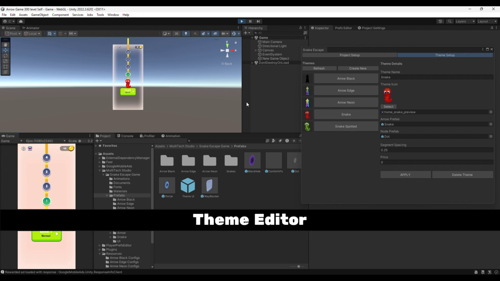
Task: Open the Layout dropdown
Action: [487, 21]
